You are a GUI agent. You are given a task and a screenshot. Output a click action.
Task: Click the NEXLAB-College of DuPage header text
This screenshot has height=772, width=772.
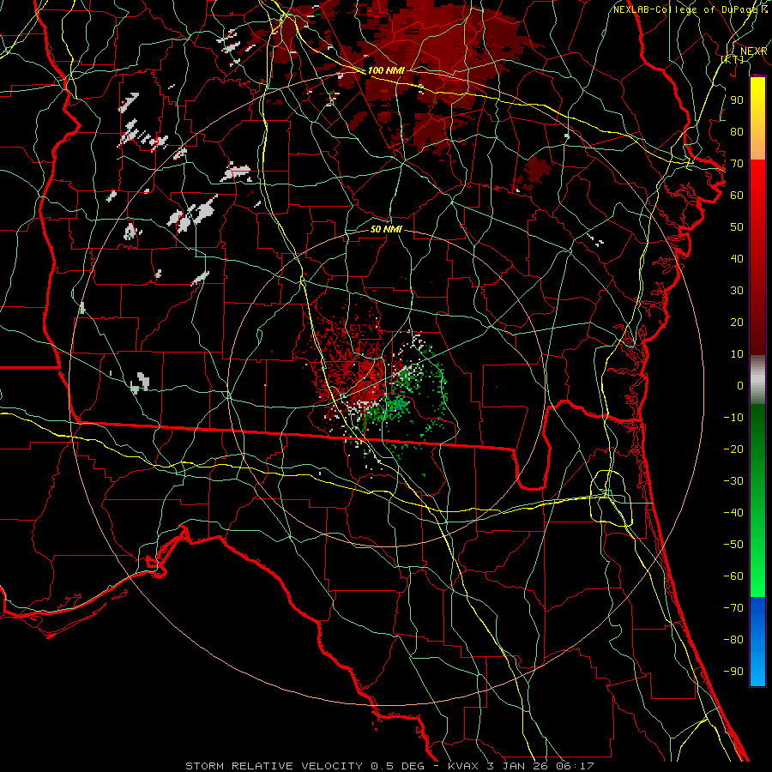686,9
